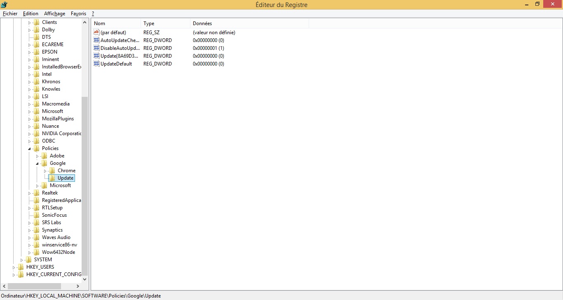Click the tree scrollbar down arrow

pos(85,279)
